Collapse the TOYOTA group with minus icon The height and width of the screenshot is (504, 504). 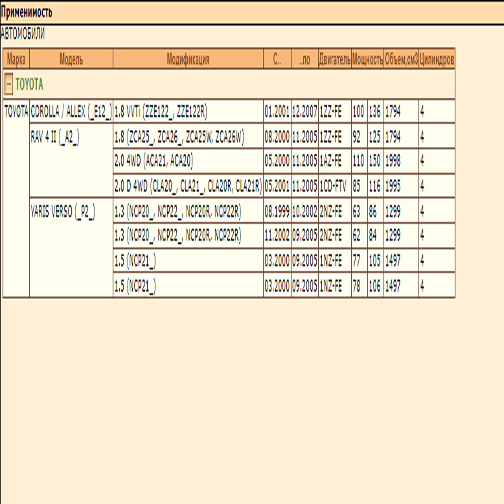[9, 84]
